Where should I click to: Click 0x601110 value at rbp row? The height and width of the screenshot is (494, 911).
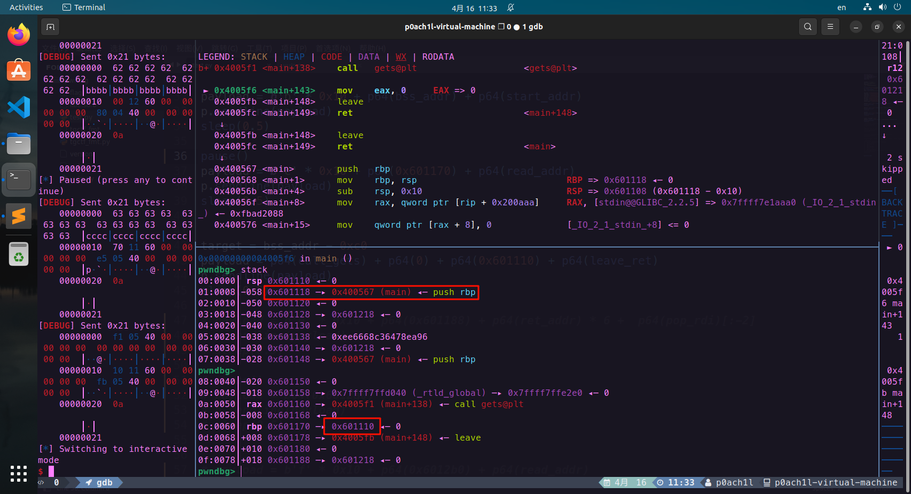point(352,426)
